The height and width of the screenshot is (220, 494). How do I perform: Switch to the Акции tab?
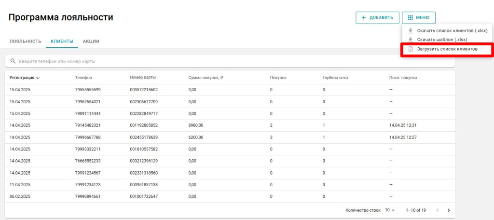[91, 41]
